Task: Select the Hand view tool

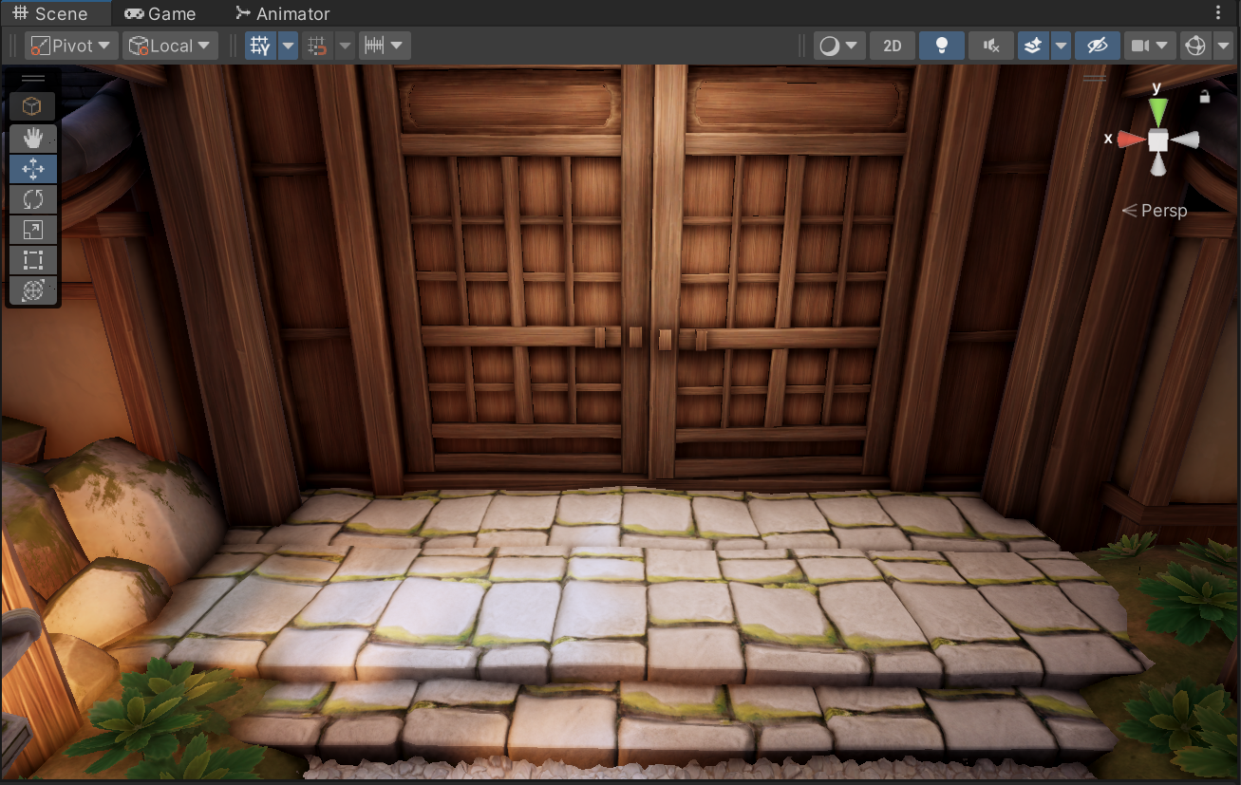Action: 33,139
